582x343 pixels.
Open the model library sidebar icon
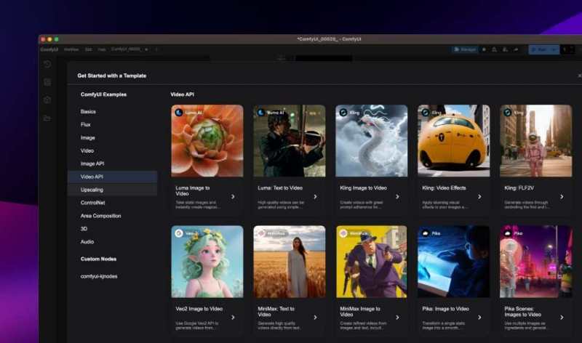pos(47,100)
